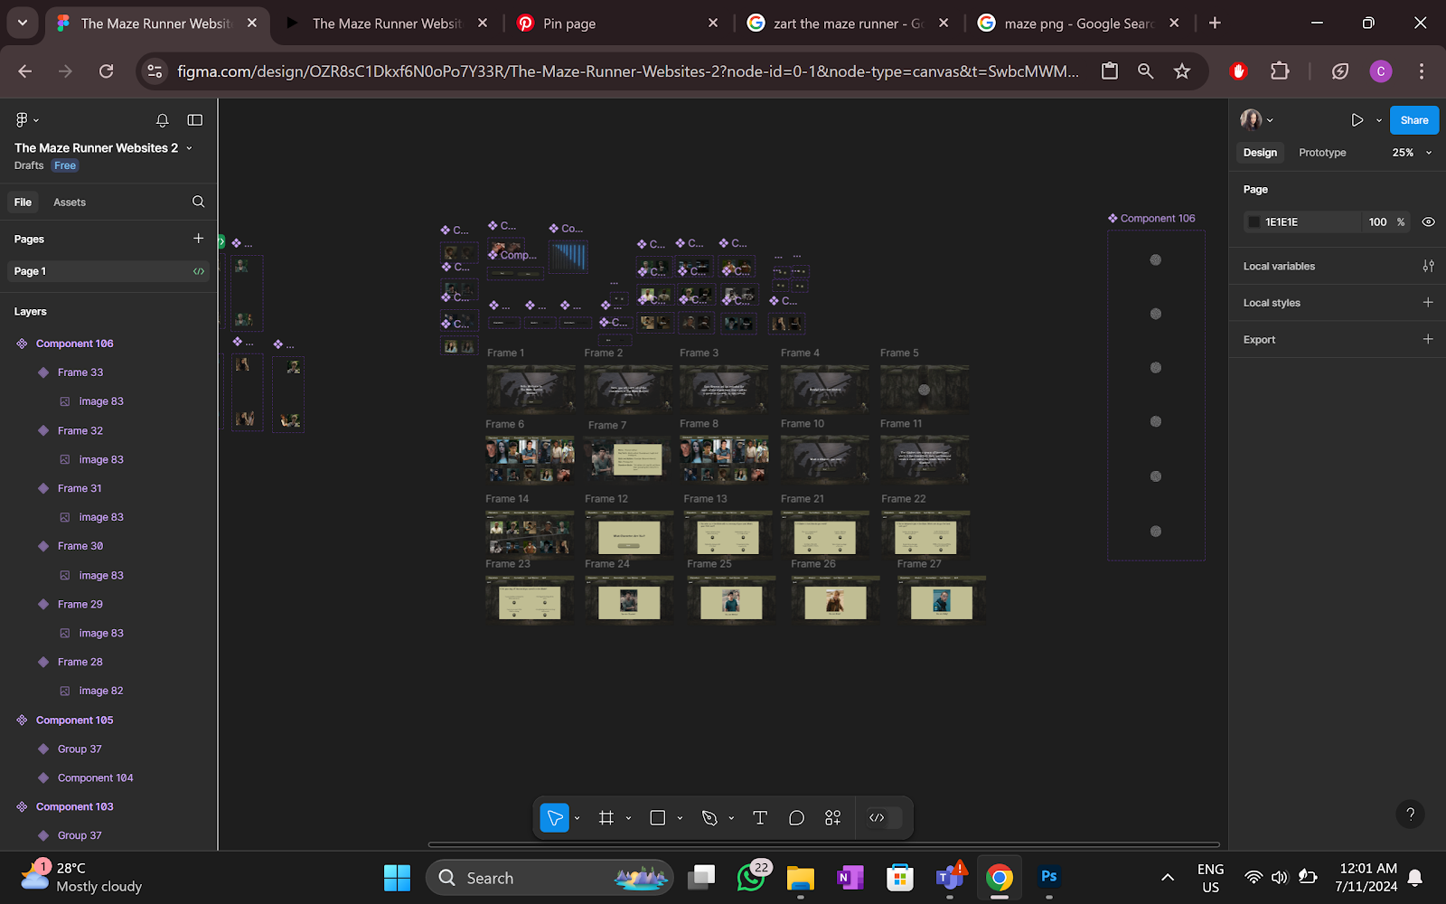Click the Dev Mode code icon on Page 1

click(x=199, y=271)
